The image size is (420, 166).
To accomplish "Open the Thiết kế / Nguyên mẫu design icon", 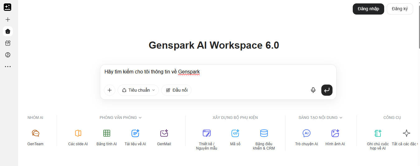I will 207,133.
